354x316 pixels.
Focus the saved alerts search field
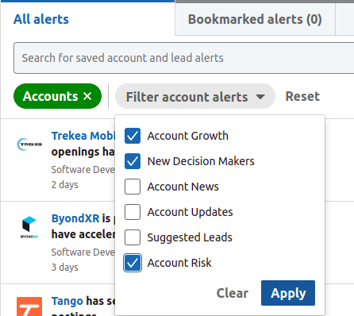[x=184, y=58]
